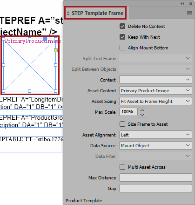Viewport: 195px width, 205px height.
Task: Expand the Asset Sizing dropdown
Action: [155, 101]
